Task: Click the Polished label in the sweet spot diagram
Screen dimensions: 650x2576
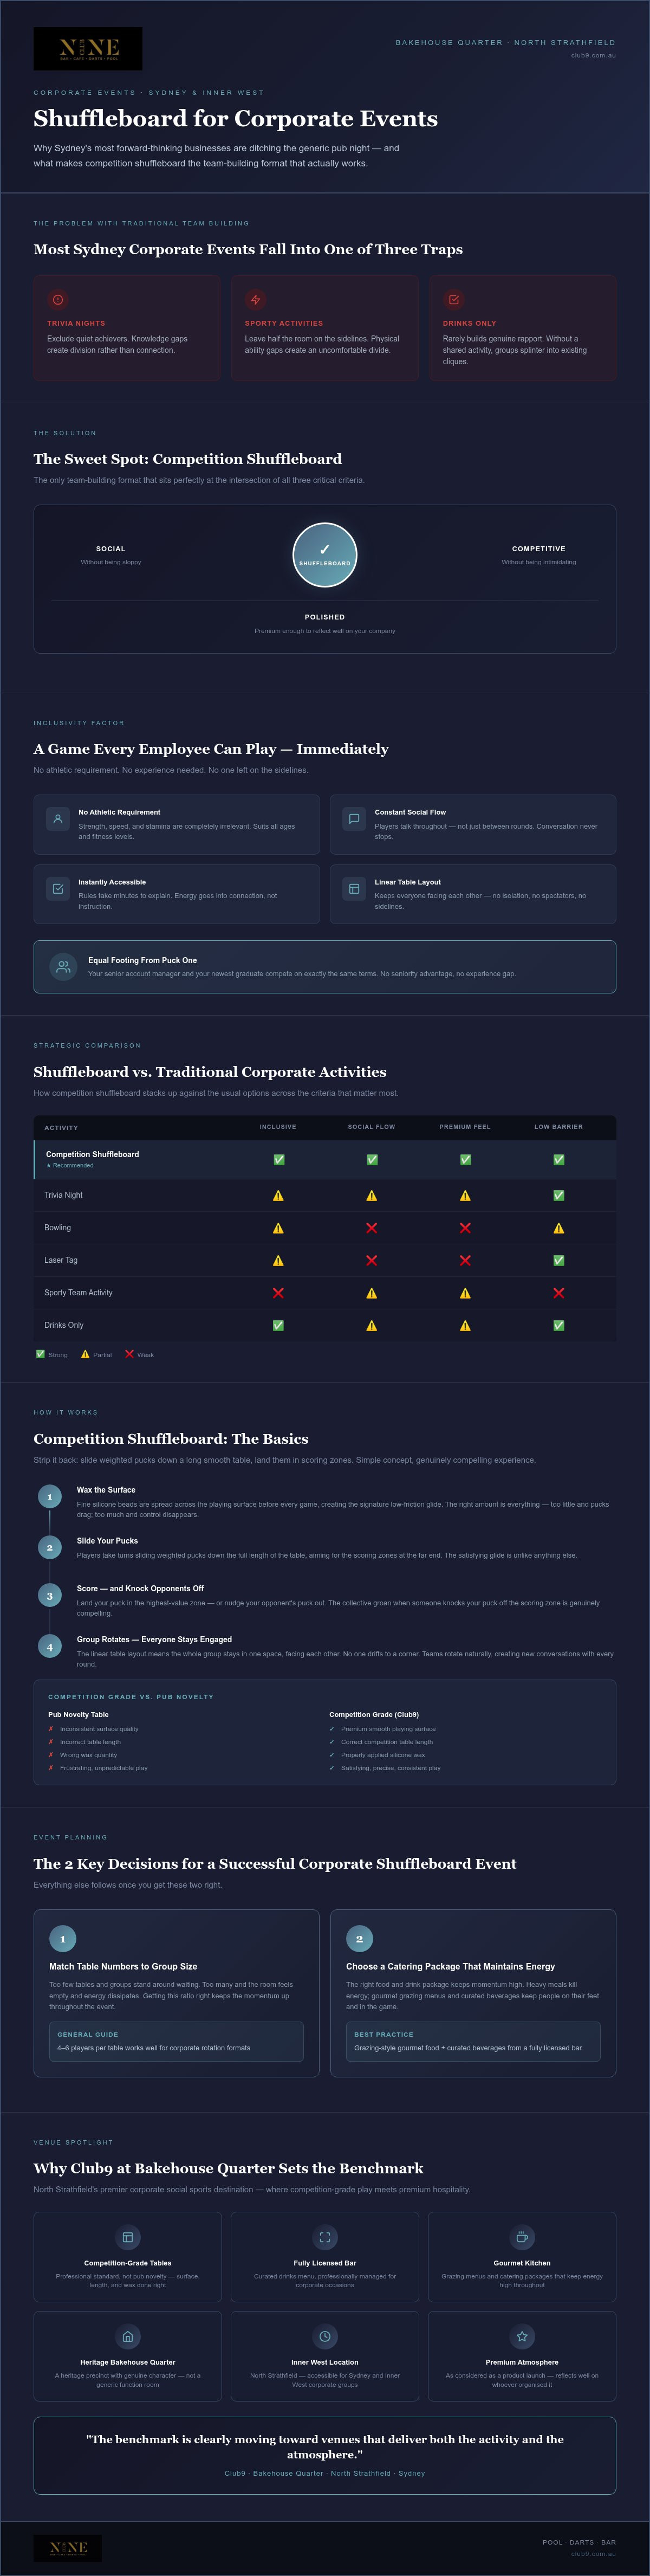Action: [325, 617]
